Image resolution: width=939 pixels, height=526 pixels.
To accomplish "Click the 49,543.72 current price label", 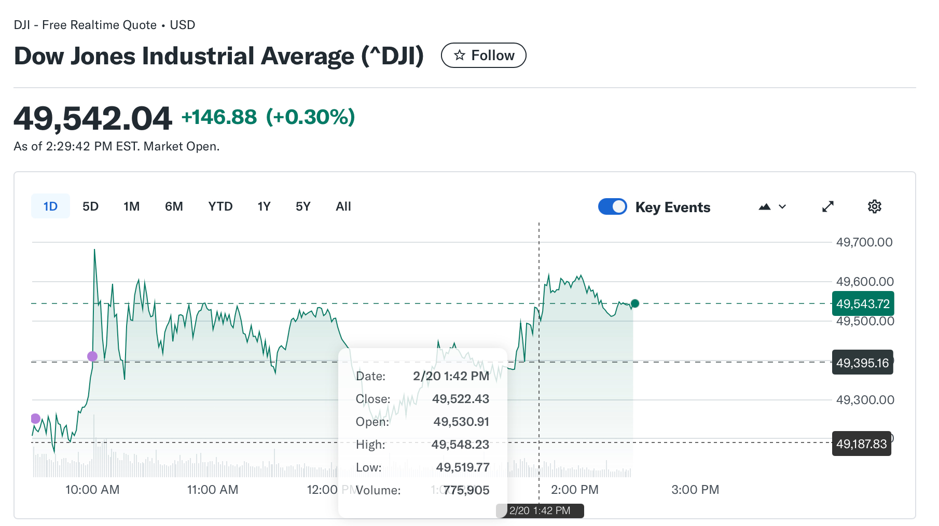I will [x=863, y=304].
